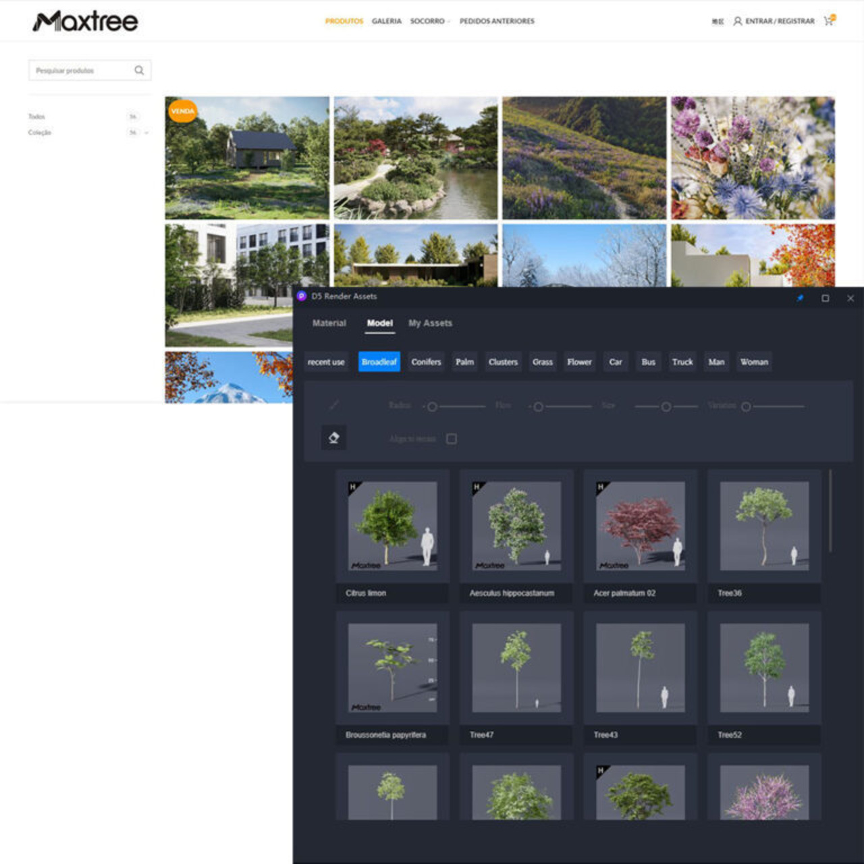Switch to the Material tab

[x=329, y=323]
